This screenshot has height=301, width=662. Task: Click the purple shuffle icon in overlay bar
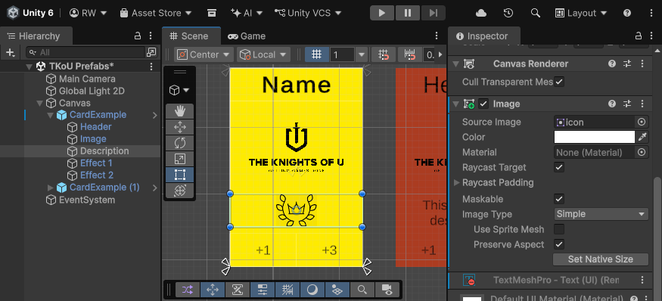click(x=188, y=290)
